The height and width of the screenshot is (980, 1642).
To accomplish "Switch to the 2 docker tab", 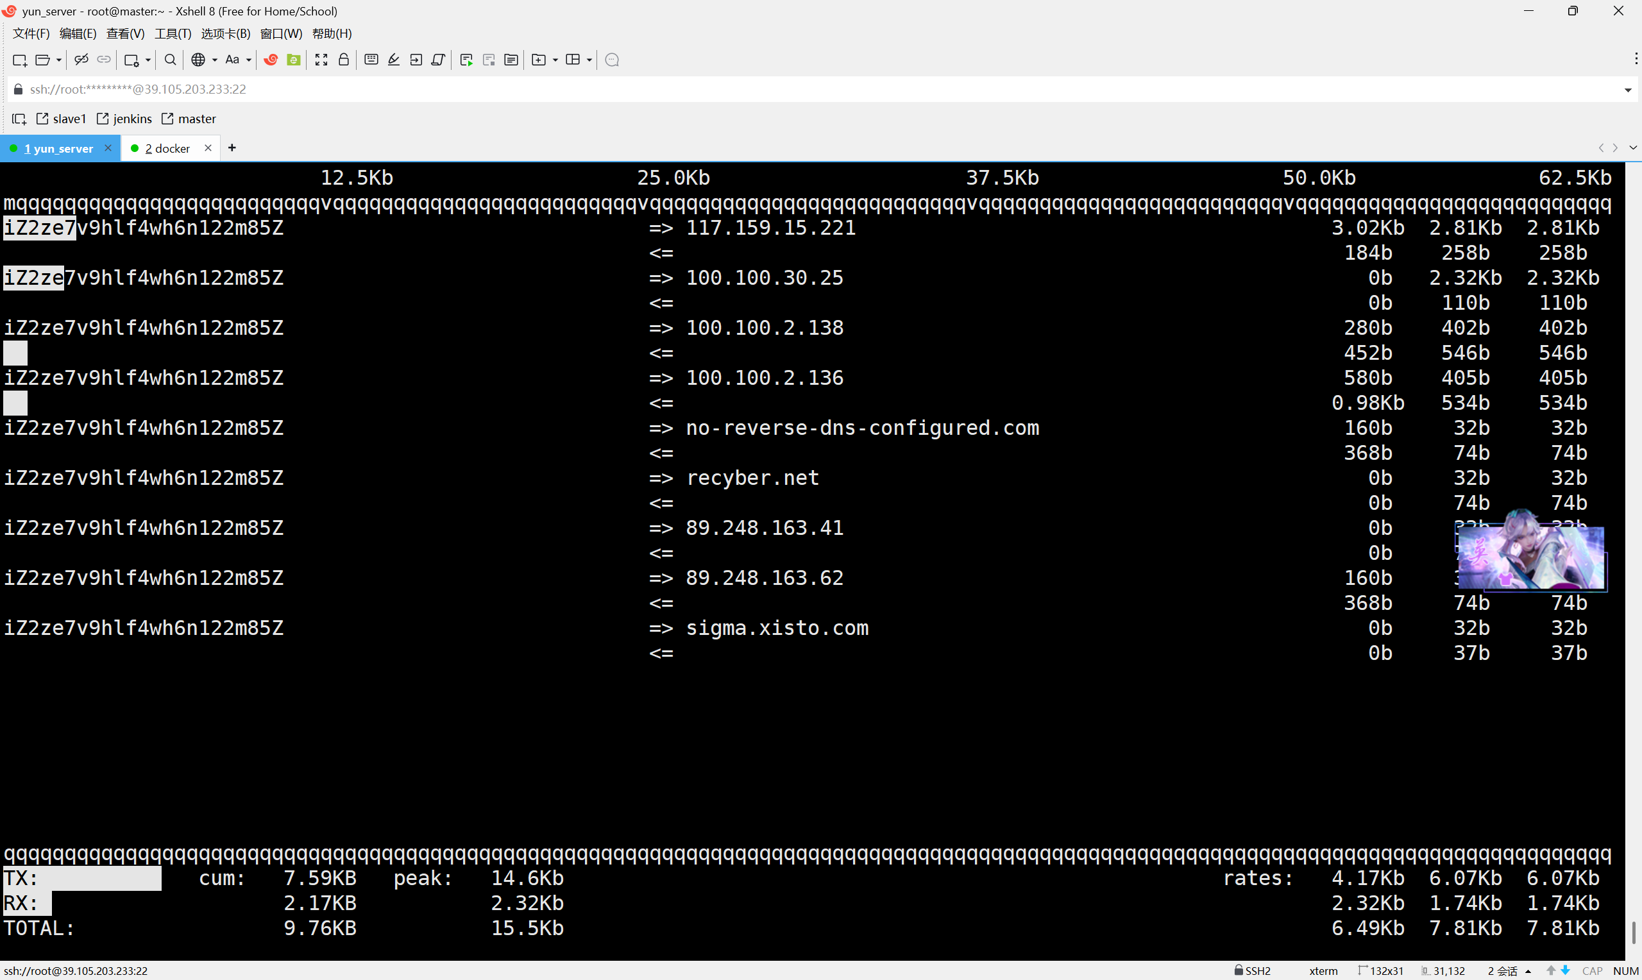I will click(167, 149).
